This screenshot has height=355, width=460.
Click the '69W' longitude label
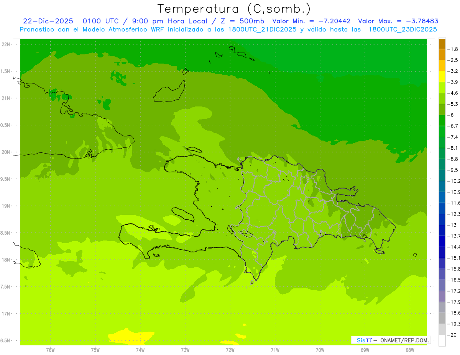click(365, 350)
